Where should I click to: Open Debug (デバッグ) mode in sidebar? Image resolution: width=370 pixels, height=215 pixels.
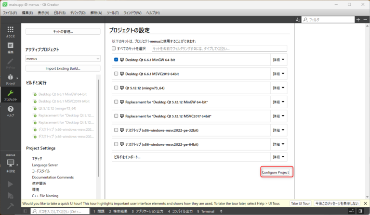coord(10,79)
